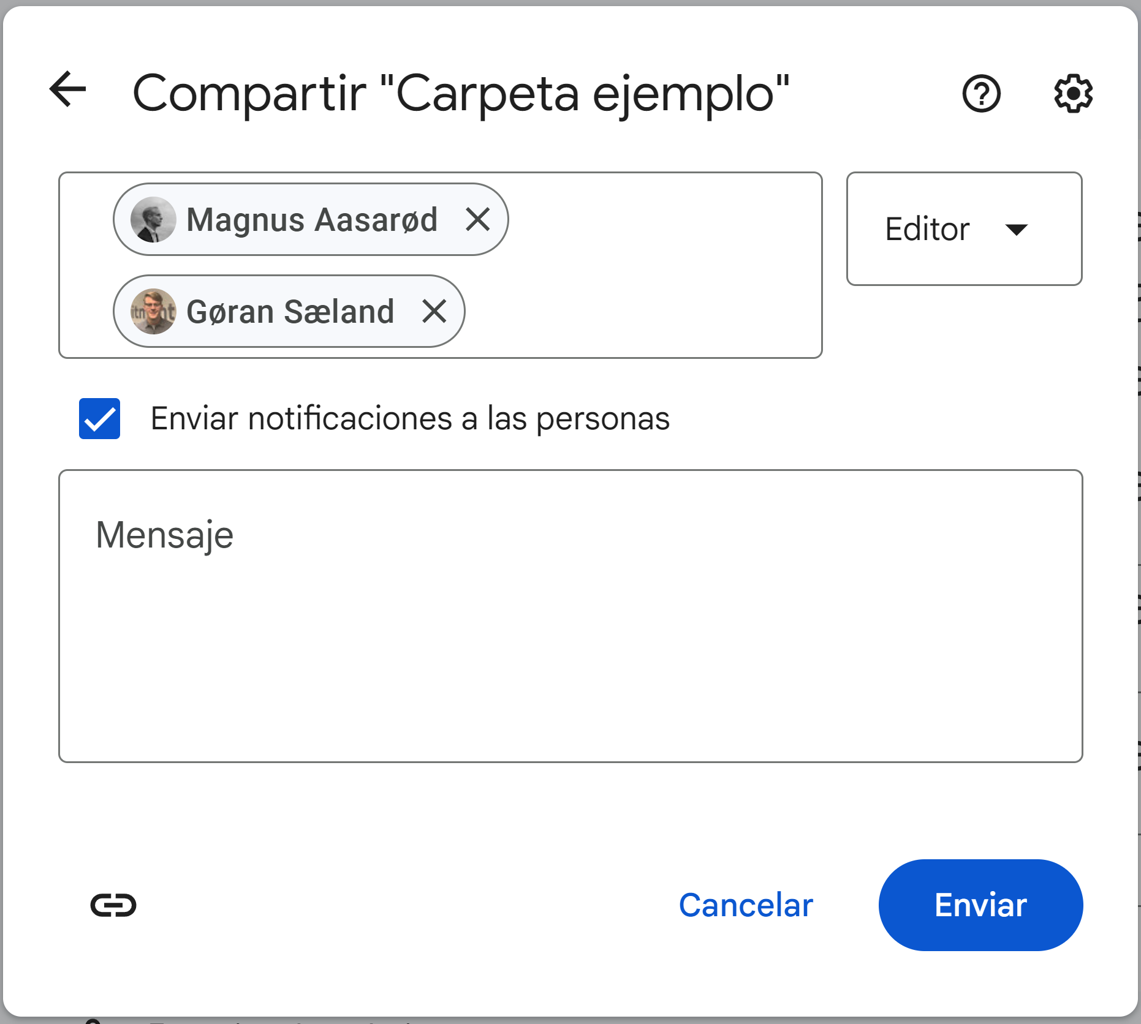
Task: Click the empty space right of Magnus Aasarød chip
Action: point(662,219)
